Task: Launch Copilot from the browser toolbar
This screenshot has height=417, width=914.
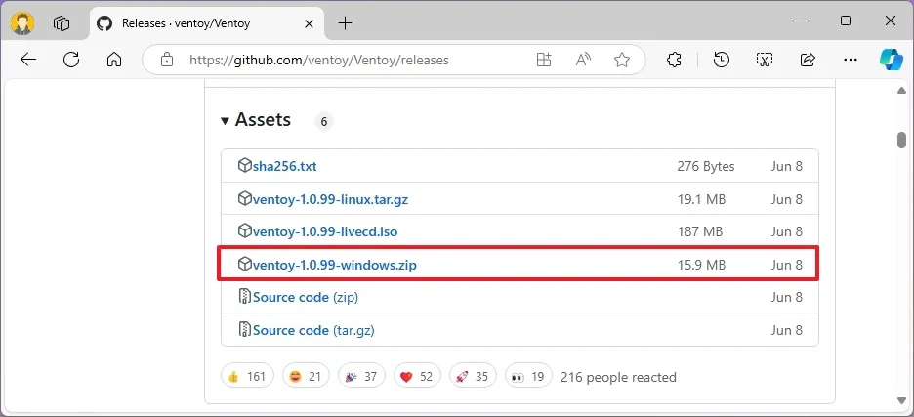Action: point(891,60)
